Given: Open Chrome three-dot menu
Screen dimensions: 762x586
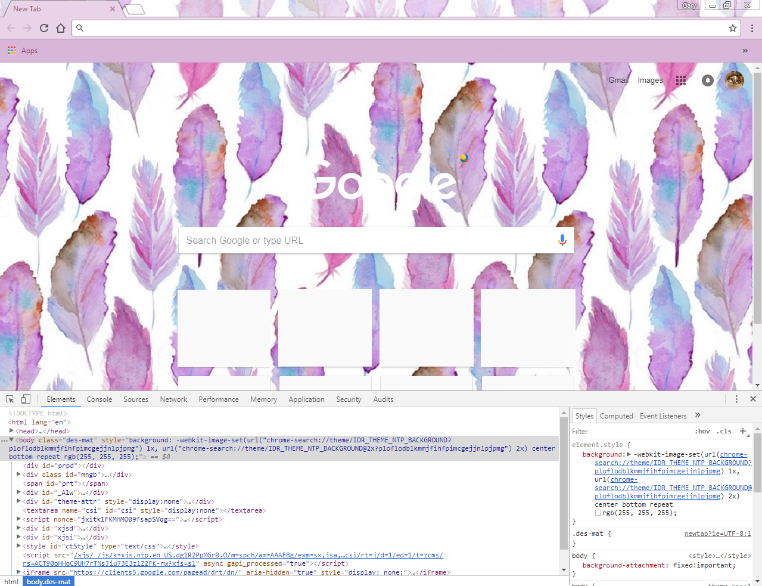Looking at the screenshot, I should (752, 28).
